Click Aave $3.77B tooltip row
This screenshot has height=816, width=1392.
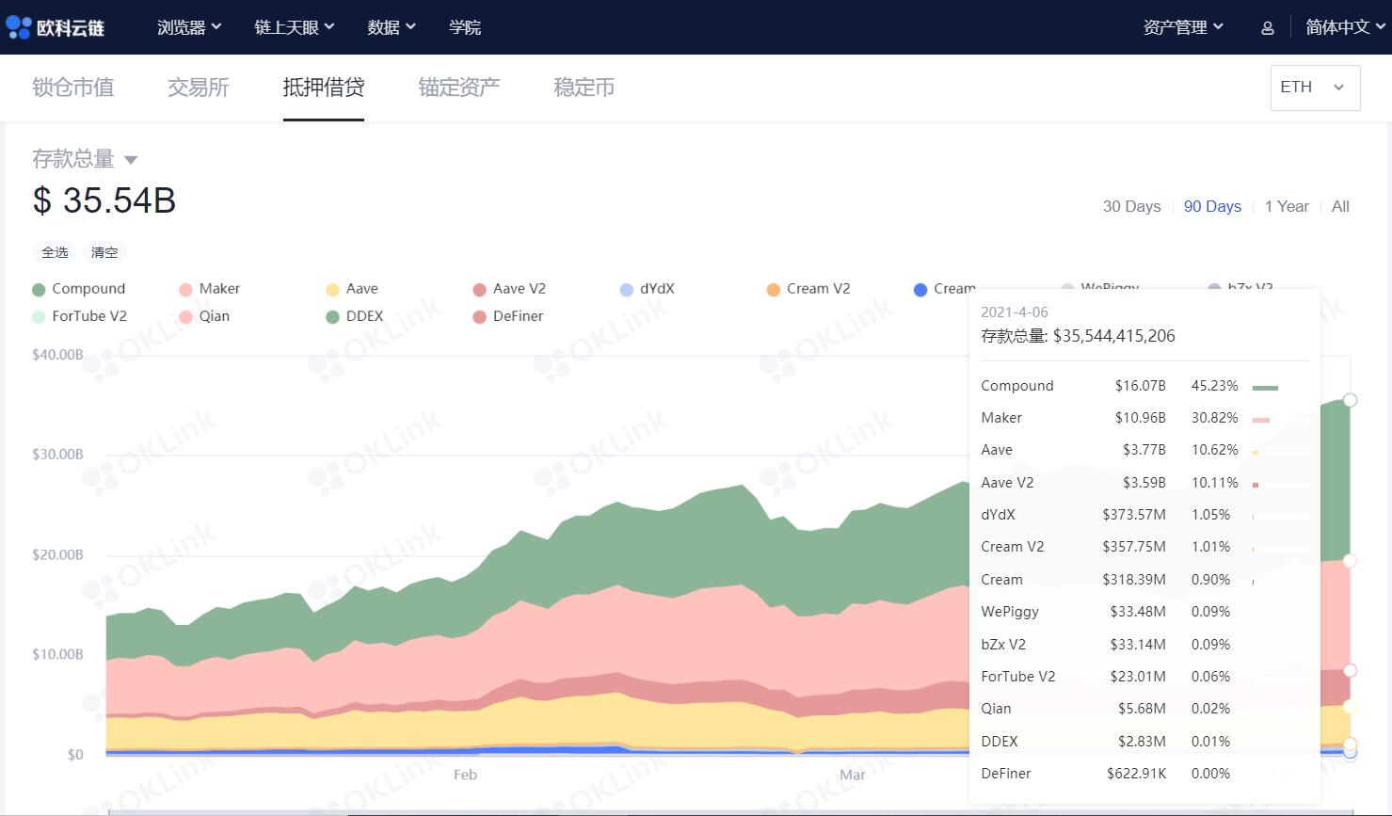(1144, 450)
